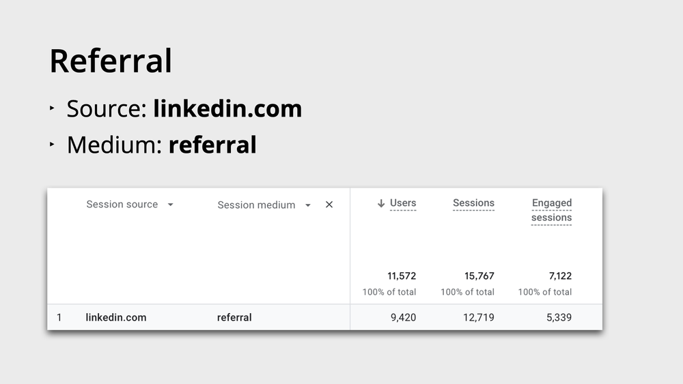Click the sort arrow beside Users

coord(381,203)
